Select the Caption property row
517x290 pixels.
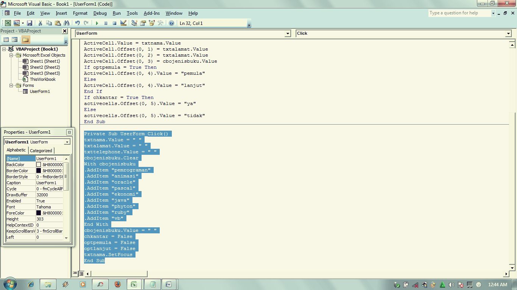pyautogui.click(x=34, y=183)
